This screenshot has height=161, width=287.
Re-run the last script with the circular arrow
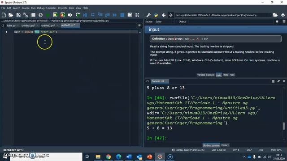pyautogui.click(x=78, y=15)
